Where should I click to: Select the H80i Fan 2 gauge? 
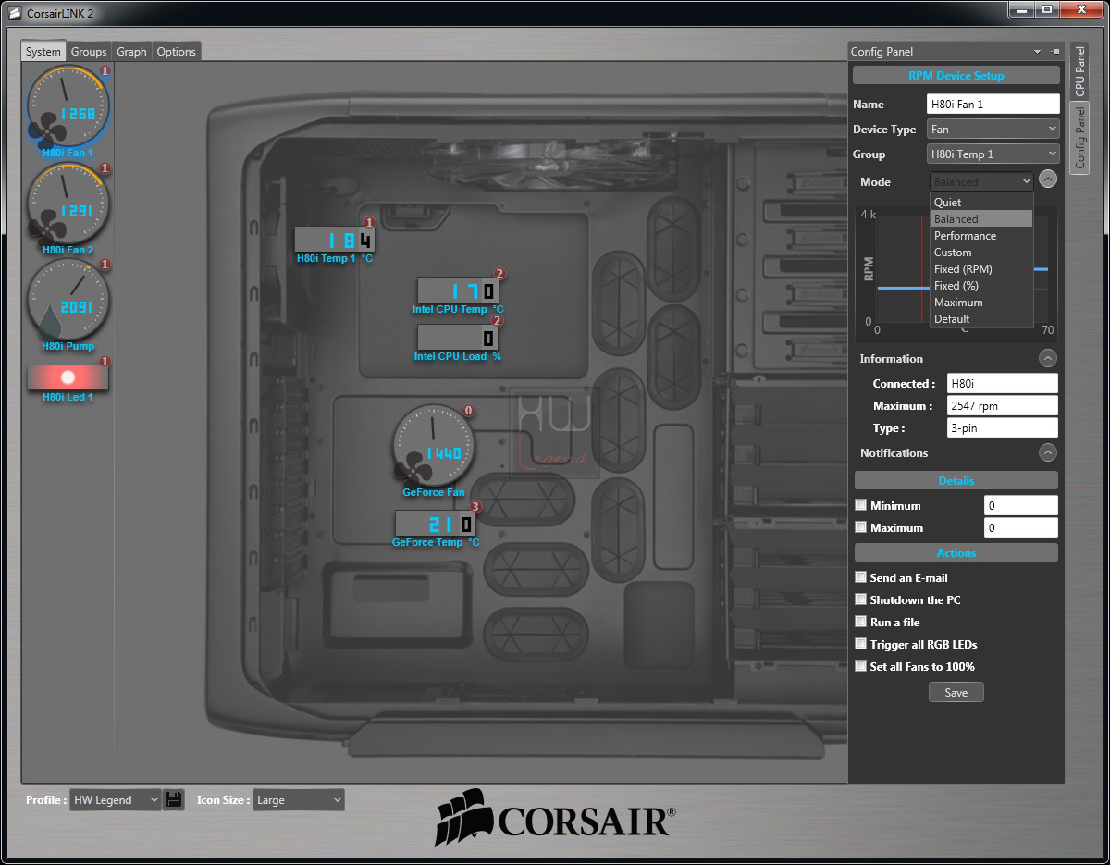[68, 204]
